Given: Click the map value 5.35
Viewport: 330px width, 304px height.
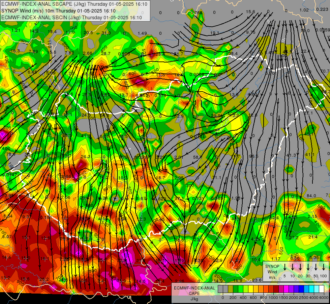Looking at the screenshot, I should click(x=314, y=257).
